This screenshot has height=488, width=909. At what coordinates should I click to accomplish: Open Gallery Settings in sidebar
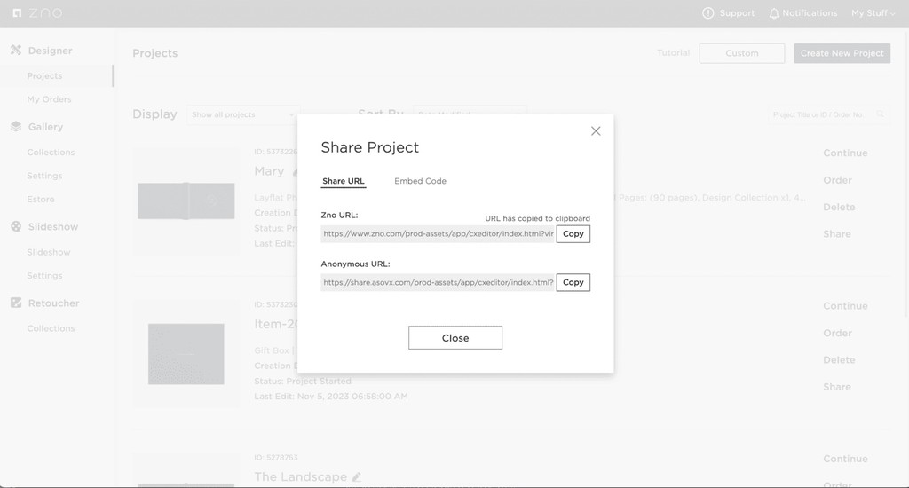[44, 176]
